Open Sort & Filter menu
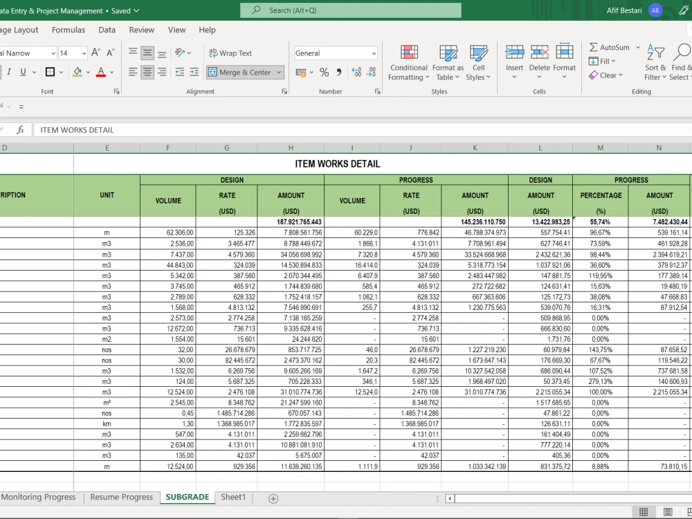The height and width of the screenshot is (519, 692). [x=655, y=63]
